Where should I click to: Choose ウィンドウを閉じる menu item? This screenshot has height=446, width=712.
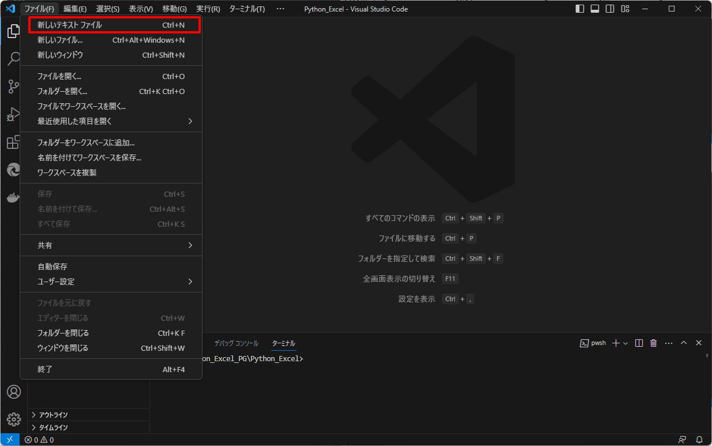[x=111, y=348]
